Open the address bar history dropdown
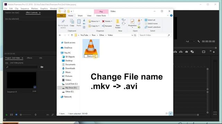 132,35
